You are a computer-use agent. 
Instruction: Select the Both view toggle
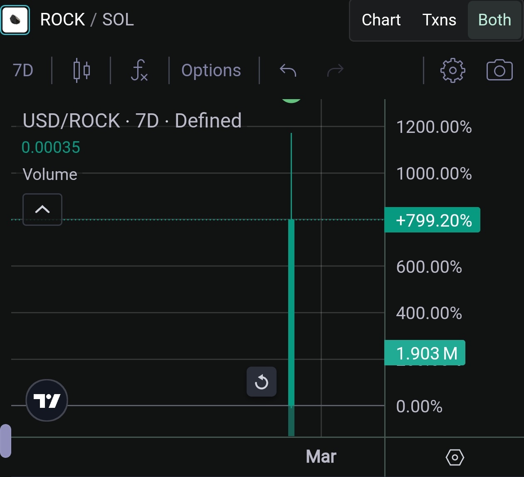pos(494,20)
